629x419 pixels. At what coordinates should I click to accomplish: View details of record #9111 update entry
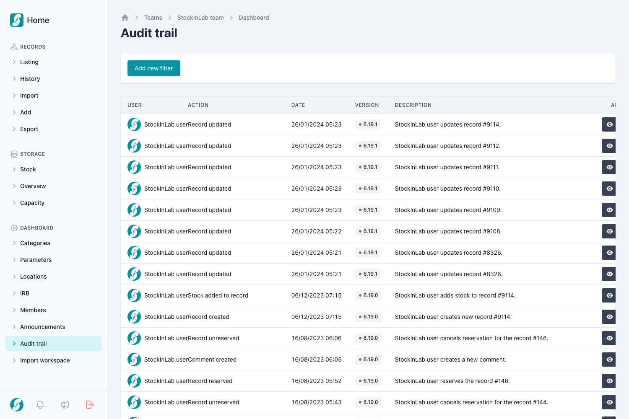(609, 167)
